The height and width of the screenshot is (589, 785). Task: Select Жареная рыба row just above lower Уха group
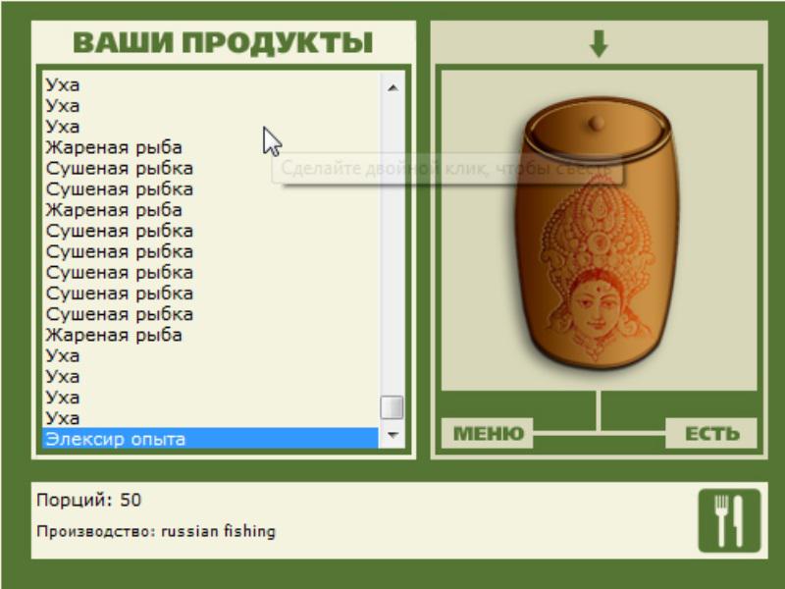point(210,335)
